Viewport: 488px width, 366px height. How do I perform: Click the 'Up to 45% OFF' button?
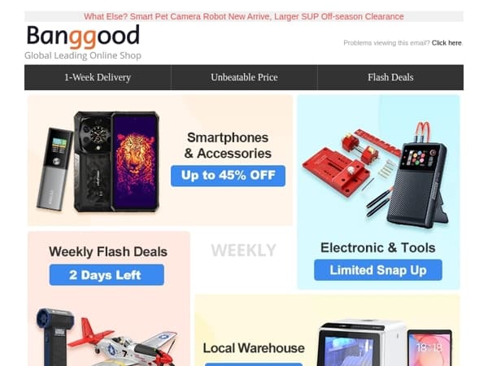point(228,176)
